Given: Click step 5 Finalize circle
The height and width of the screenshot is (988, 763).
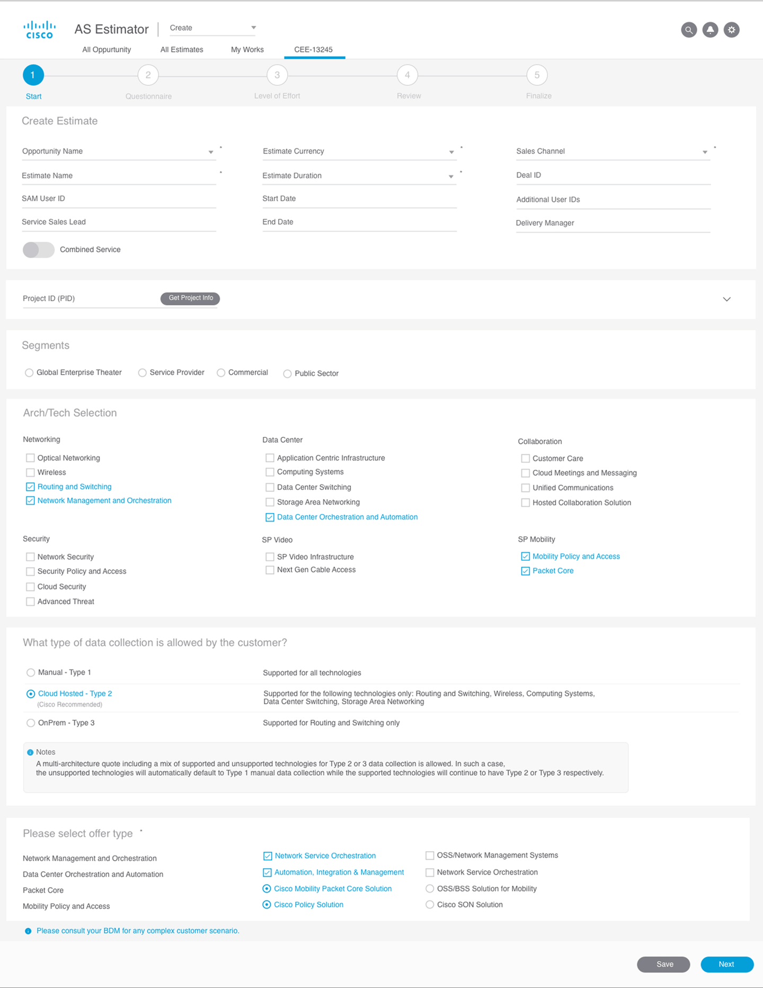Looking at the screenshot, I should (537, 75).
